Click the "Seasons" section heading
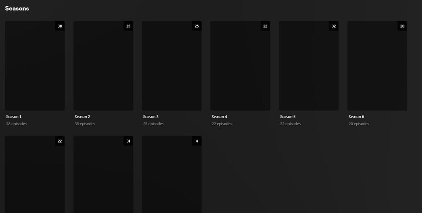The width and height of the screenshot is (422, 213). click(x=17, y=8)
